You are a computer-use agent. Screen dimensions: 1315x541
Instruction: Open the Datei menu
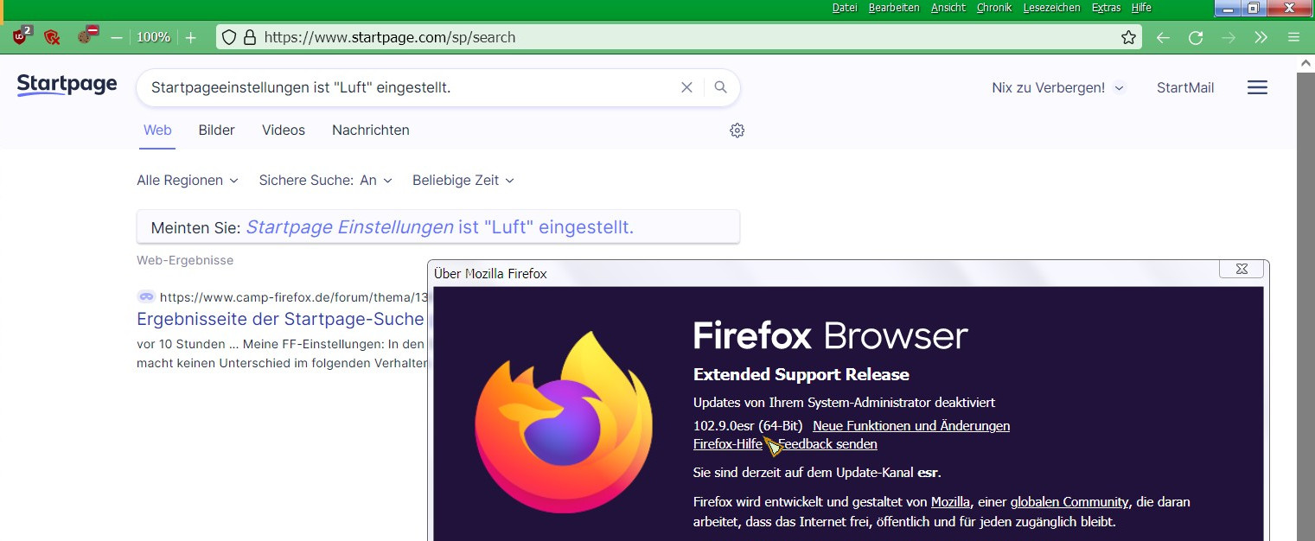[x=845, y=8]
